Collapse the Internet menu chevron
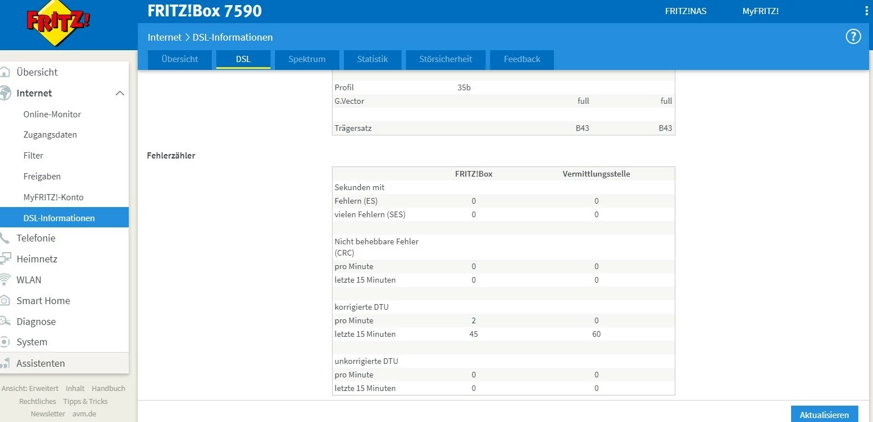Image resolution: width=873 pixels, height=422 pixels. coord(120,93)
